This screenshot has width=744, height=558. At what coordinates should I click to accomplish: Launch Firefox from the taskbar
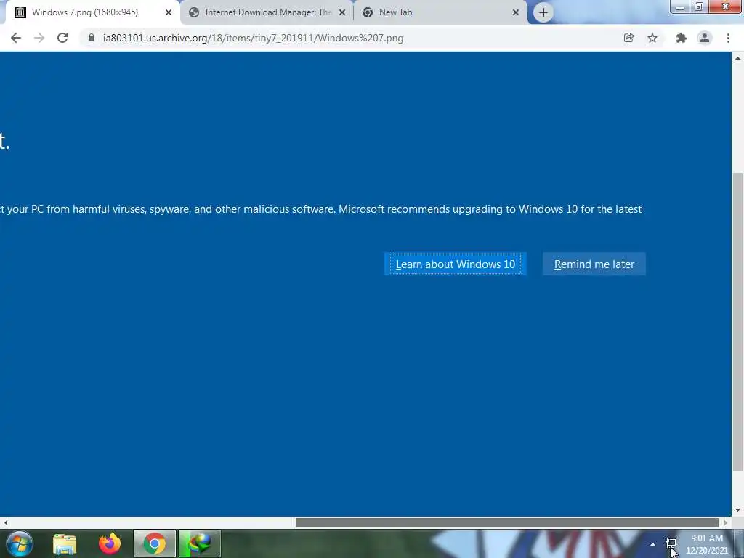coord(110,543)
